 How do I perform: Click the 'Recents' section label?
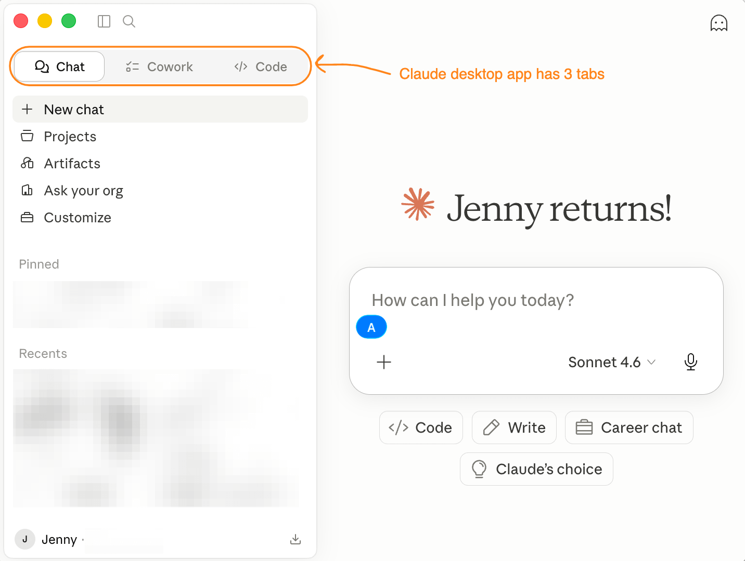pyautogui.click(x=43, y=353)
